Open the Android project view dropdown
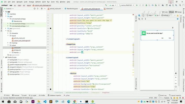This screenshot has width=185, height=104. click(9, 9)
